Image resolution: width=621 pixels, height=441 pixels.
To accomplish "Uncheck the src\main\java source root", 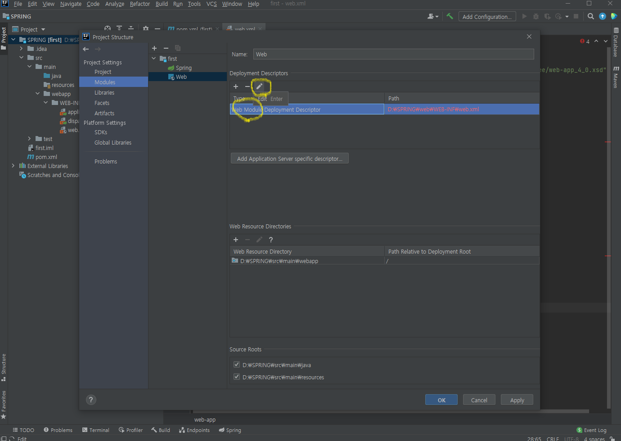I will [x=237, y=364].
